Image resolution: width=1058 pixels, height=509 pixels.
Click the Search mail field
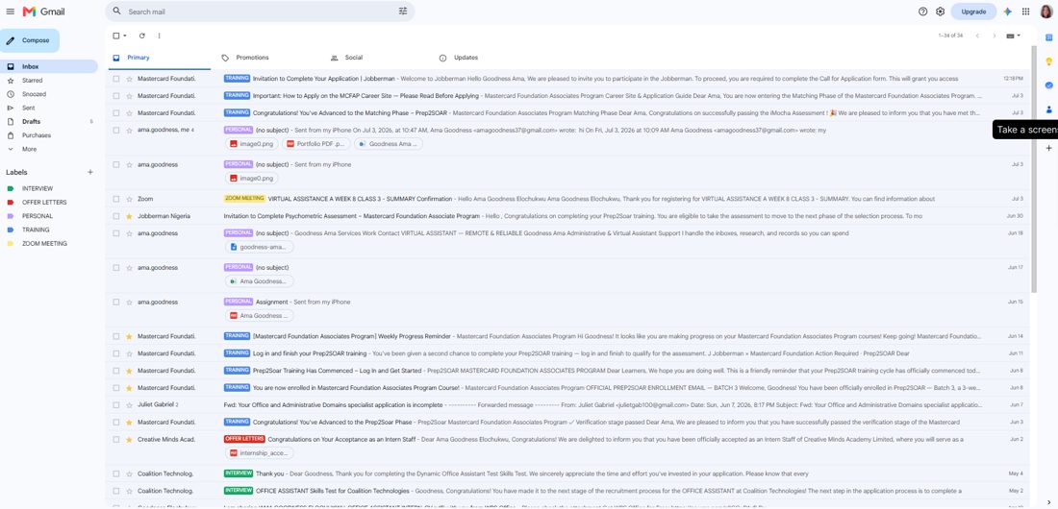260,12
